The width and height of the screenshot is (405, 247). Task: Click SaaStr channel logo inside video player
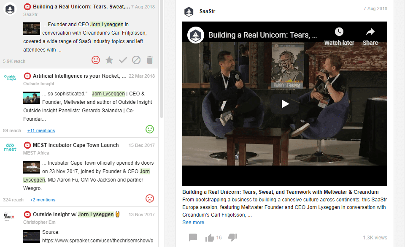[x=195, y=35]
